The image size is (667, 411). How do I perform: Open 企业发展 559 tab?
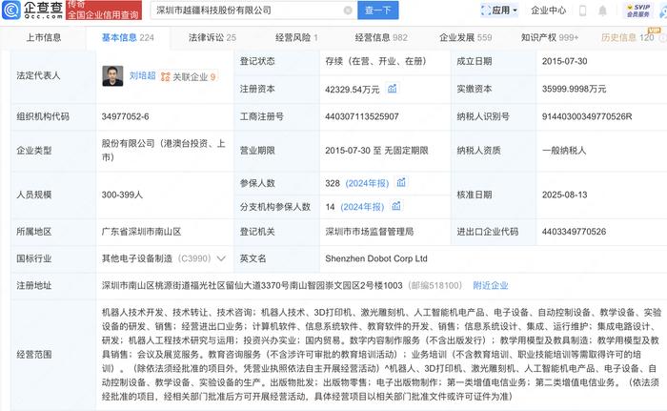[x=465, y=37]
